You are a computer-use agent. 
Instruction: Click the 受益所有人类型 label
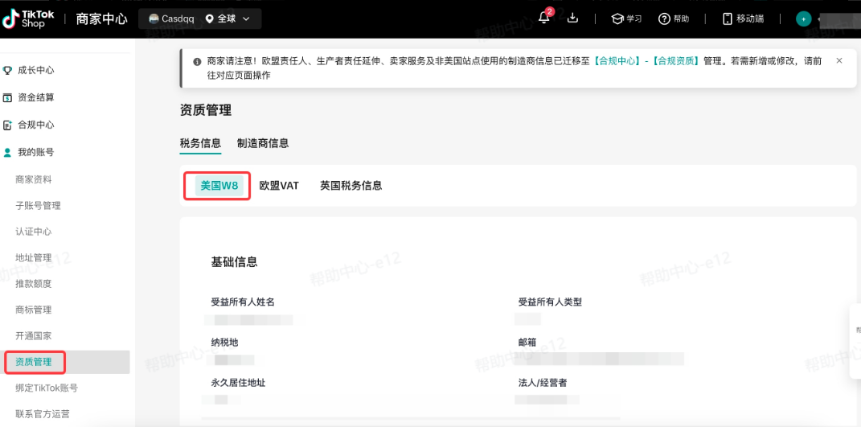point(550,302)
